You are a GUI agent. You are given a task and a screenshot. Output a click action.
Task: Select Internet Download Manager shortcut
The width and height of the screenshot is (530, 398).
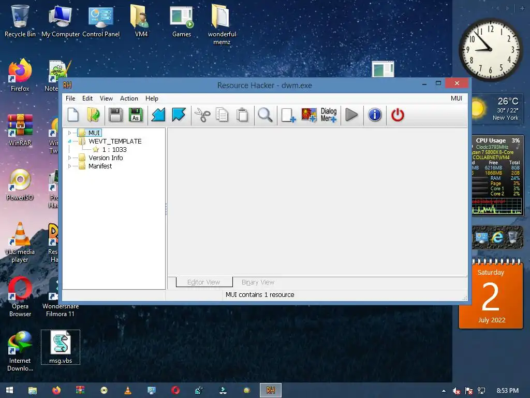coord(20,352)
